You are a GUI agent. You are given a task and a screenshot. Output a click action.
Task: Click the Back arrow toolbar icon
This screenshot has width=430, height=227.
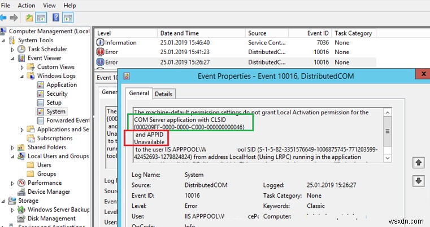3,18
